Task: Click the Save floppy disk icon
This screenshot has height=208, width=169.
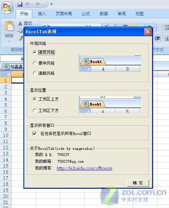Action: click(x=20, y=4)
